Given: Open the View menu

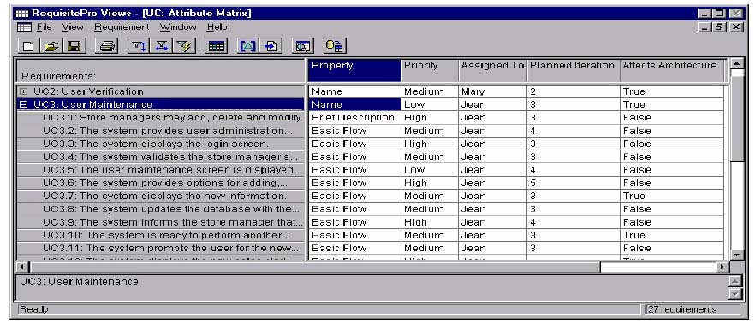Looking at the screenshot, I should point(73,27).
